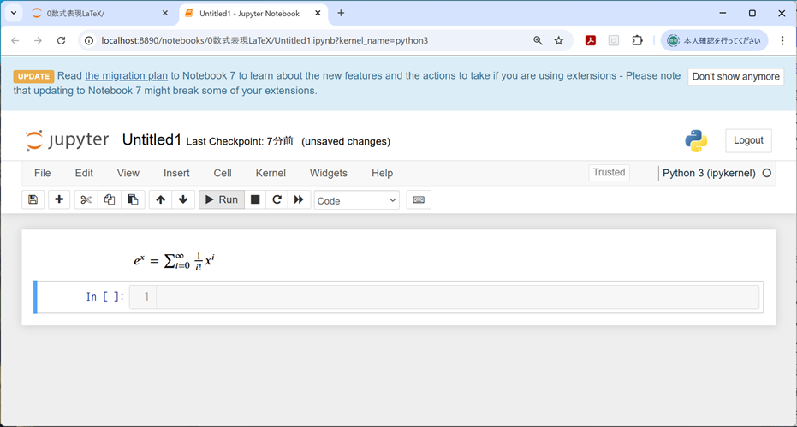Click the Jupyter logo
797x427 pixels.
[67, 140]
